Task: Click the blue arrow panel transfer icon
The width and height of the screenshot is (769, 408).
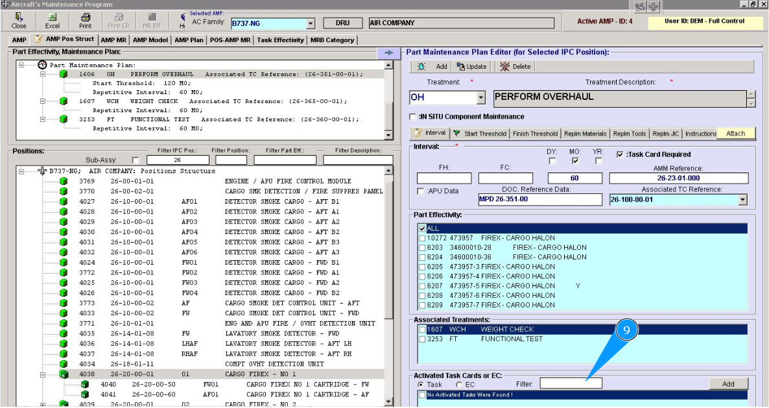Action: (x=388, y=53)
